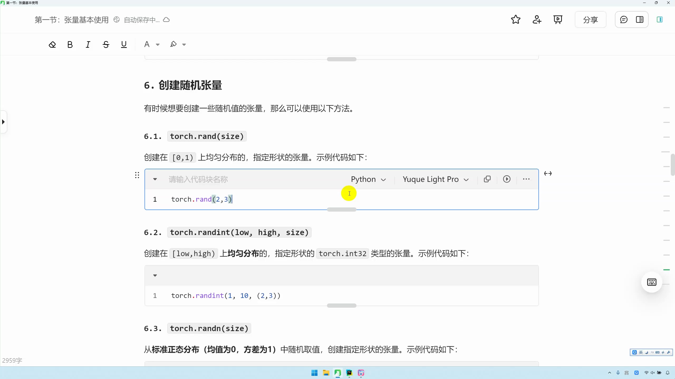Select the clear formatting eraser icon
The width and height of the screenshot is (675, 379).
pos(52,44)
